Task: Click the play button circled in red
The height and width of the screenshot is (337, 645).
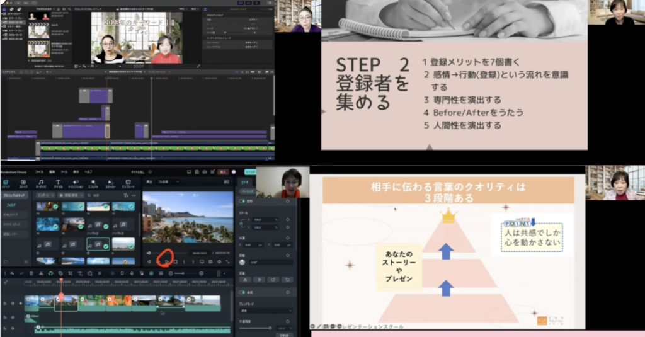Action: [x=166, y=261]
